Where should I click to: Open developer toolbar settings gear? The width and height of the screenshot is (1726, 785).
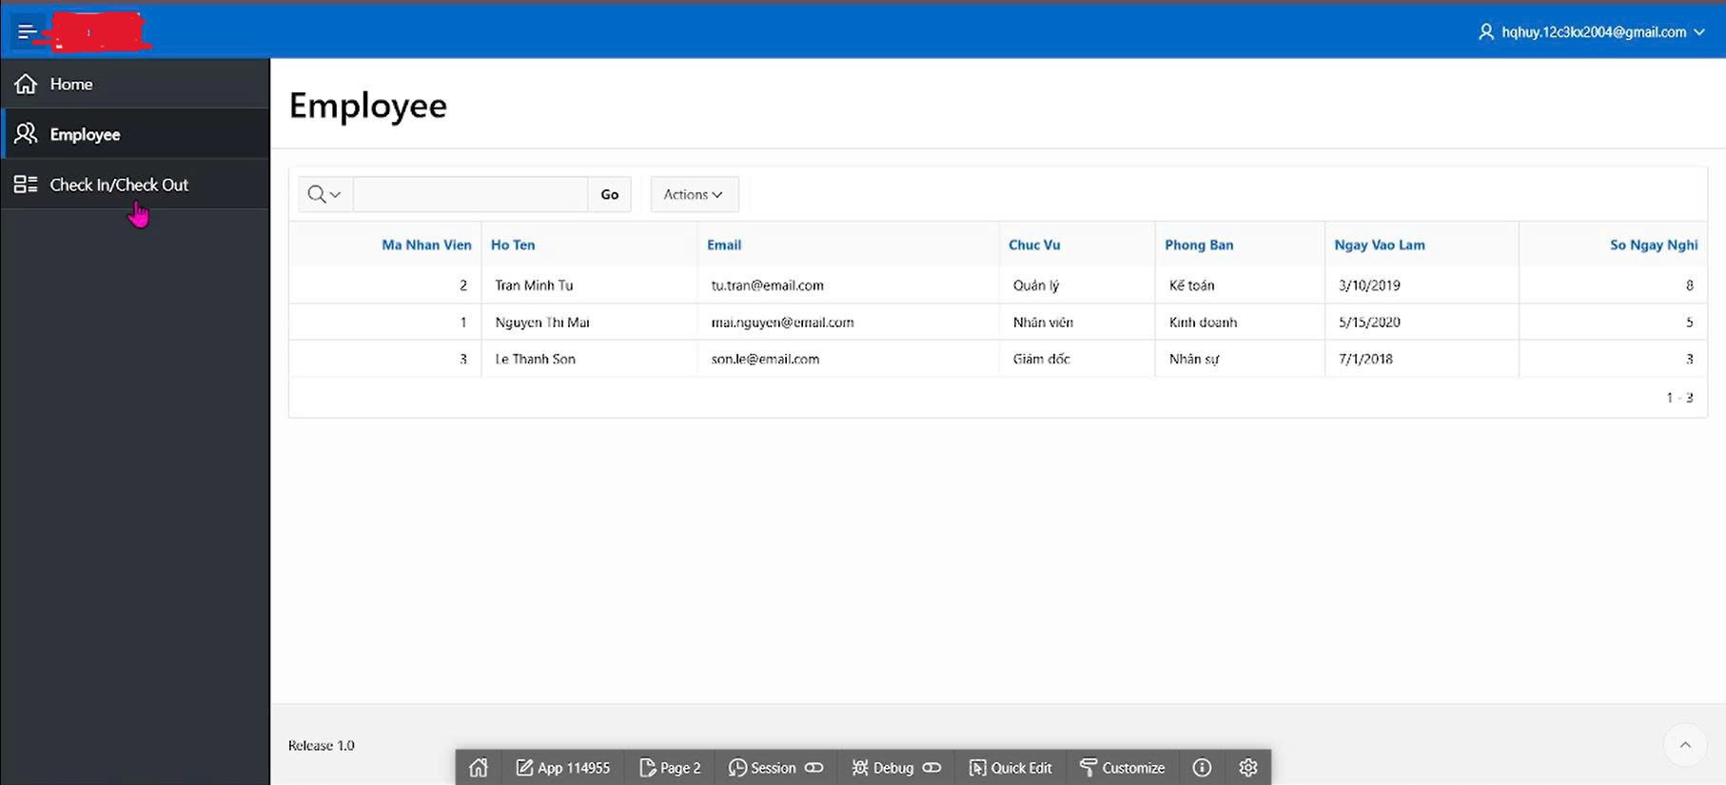1248,768
